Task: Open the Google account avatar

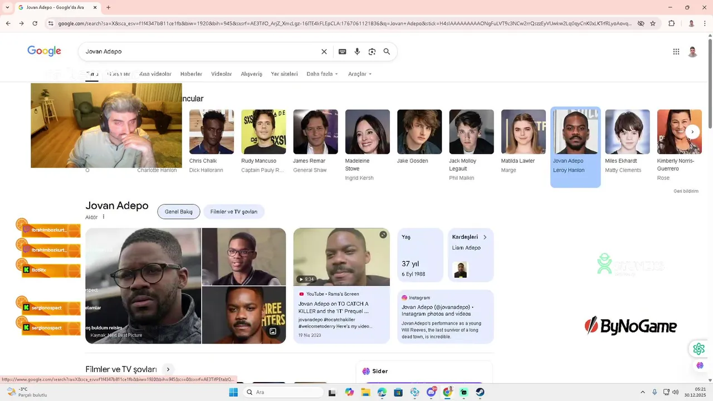Action: (692, 51)
